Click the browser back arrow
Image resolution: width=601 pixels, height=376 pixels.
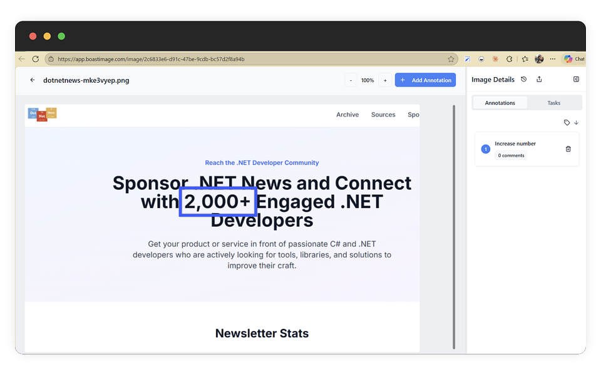(22, 59)
